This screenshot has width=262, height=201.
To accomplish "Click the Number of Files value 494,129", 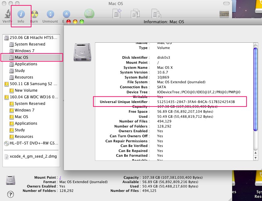I will tap(164, 121).
